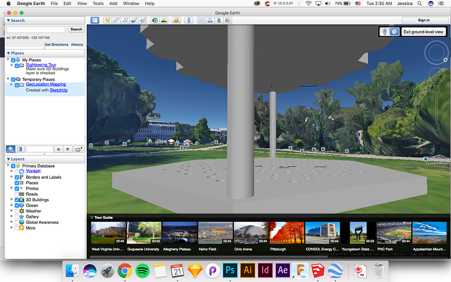Screen dimensions: 451x282
Task: Open the View menu
Action: coord(82,3)
